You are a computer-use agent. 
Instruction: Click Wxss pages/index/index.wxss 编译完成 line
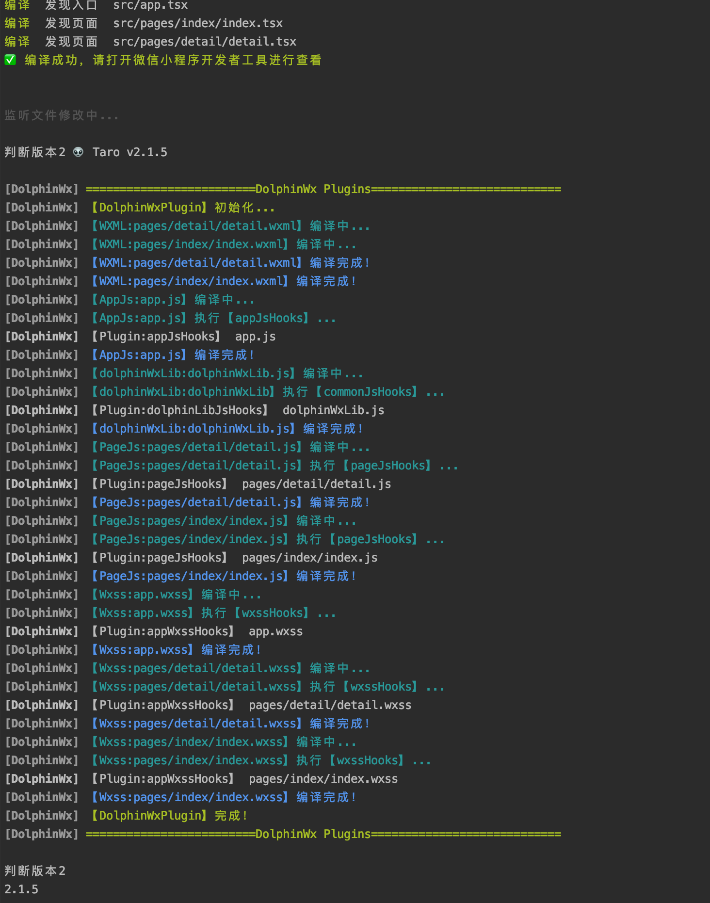point(181,797)
